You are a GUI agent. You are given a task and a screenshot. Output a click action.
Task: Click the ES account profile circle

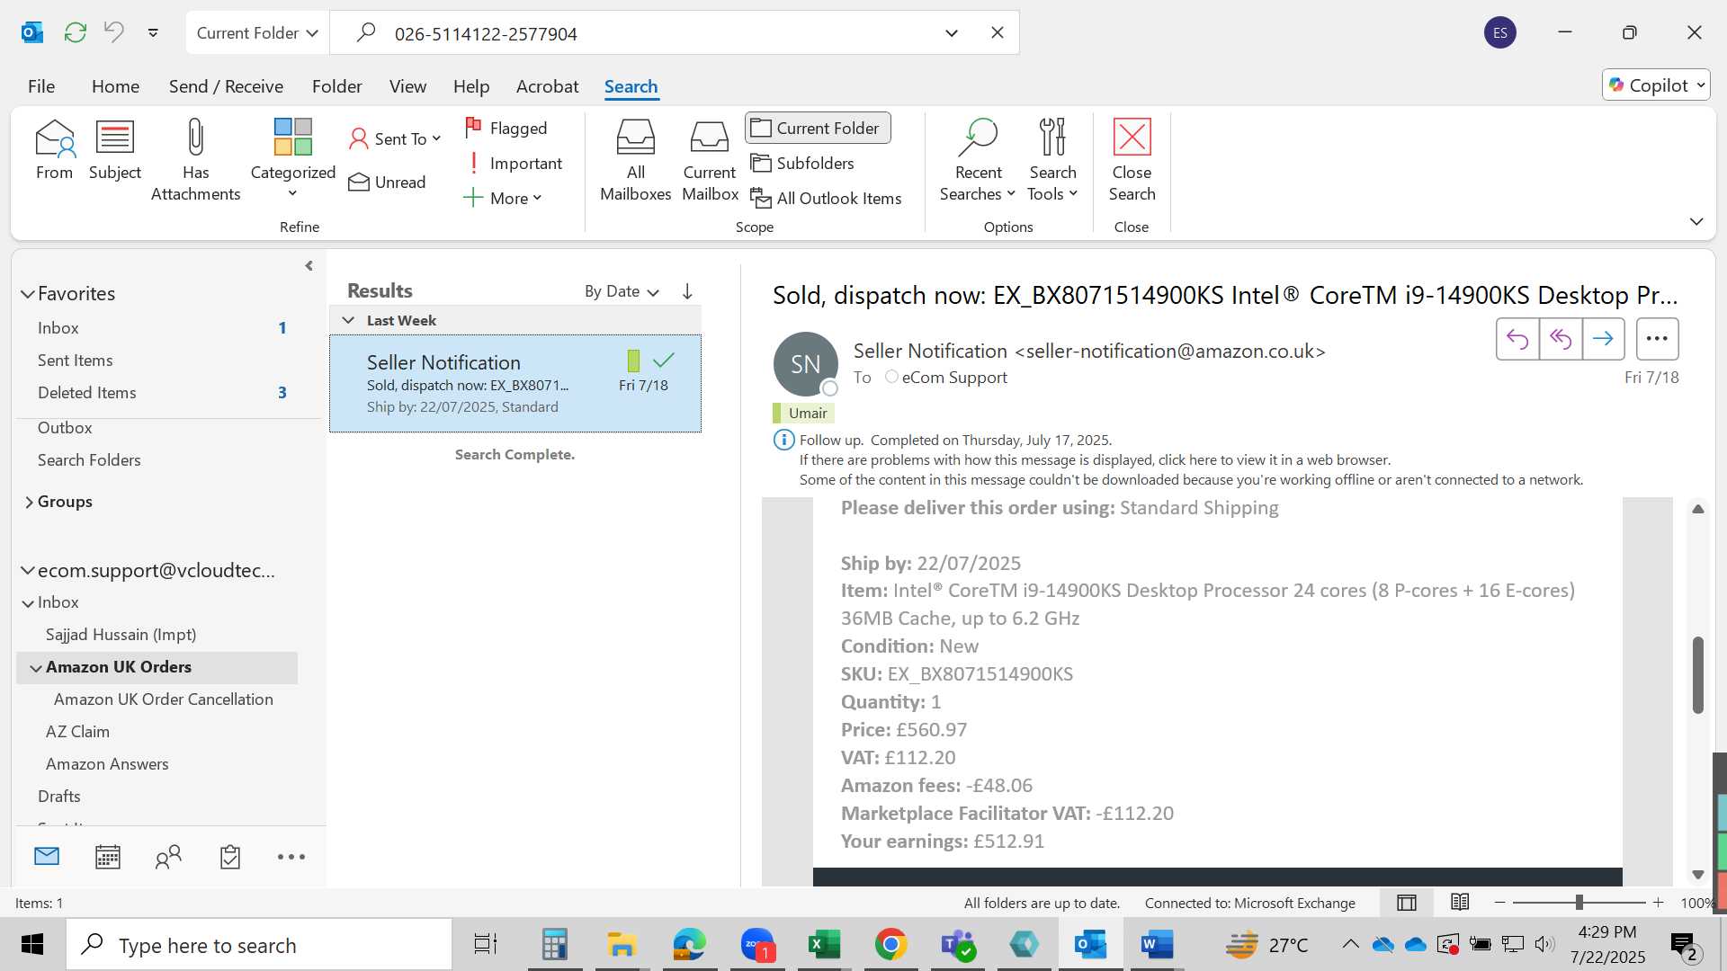click(1499, 33)
